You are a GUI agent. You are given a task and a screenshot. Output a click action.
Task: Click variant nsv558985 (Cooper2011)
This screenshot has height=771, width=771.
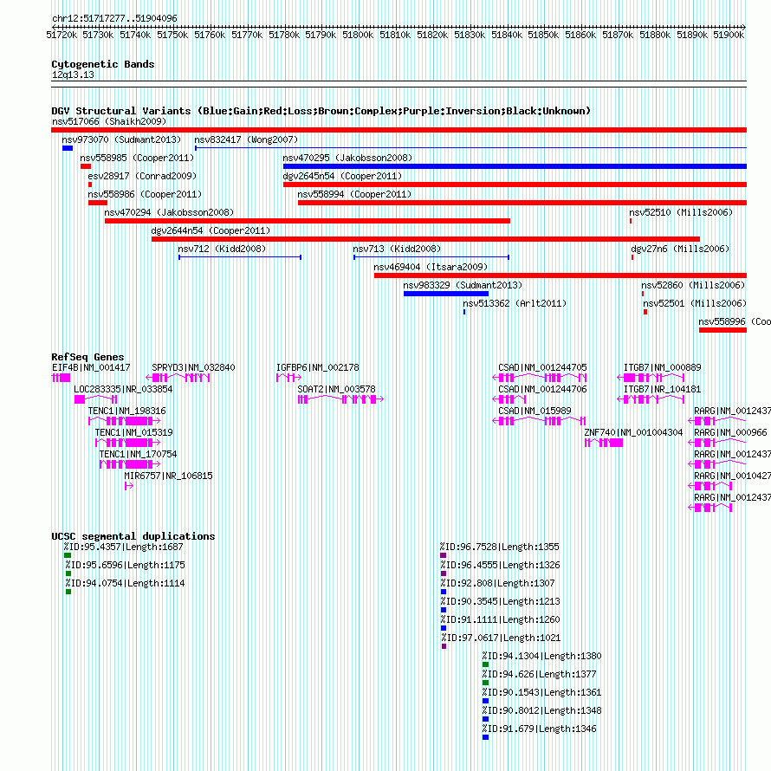click(x=86, y=166)
